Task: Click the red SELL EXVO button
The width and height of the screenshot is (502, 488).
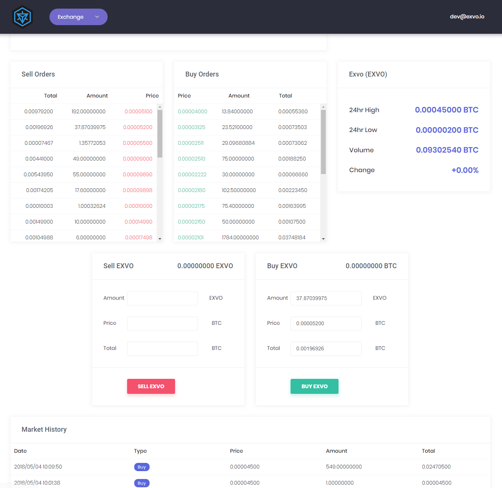Action: click(151, 386)
